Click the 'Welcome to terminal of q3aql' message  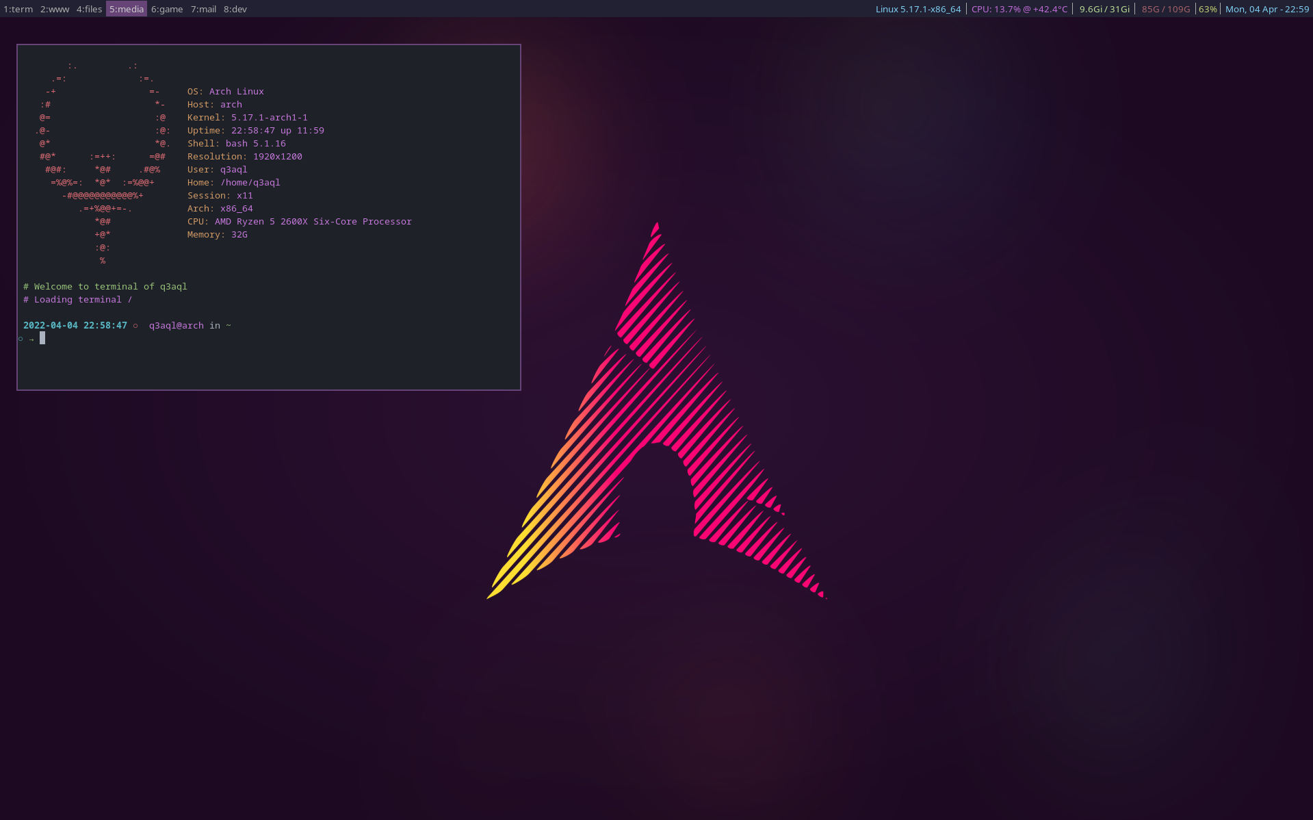tap(105, 286)
